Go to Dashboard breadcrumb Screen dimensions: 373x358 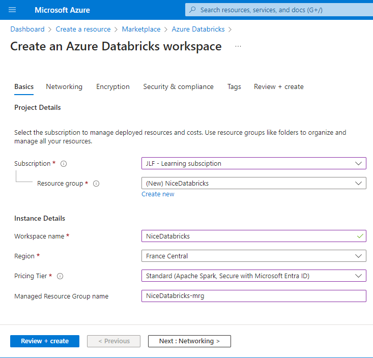27,29
